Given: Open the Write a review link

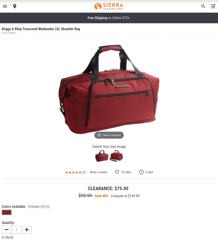Looking at the screenshot, I should (x=98, y=172).
